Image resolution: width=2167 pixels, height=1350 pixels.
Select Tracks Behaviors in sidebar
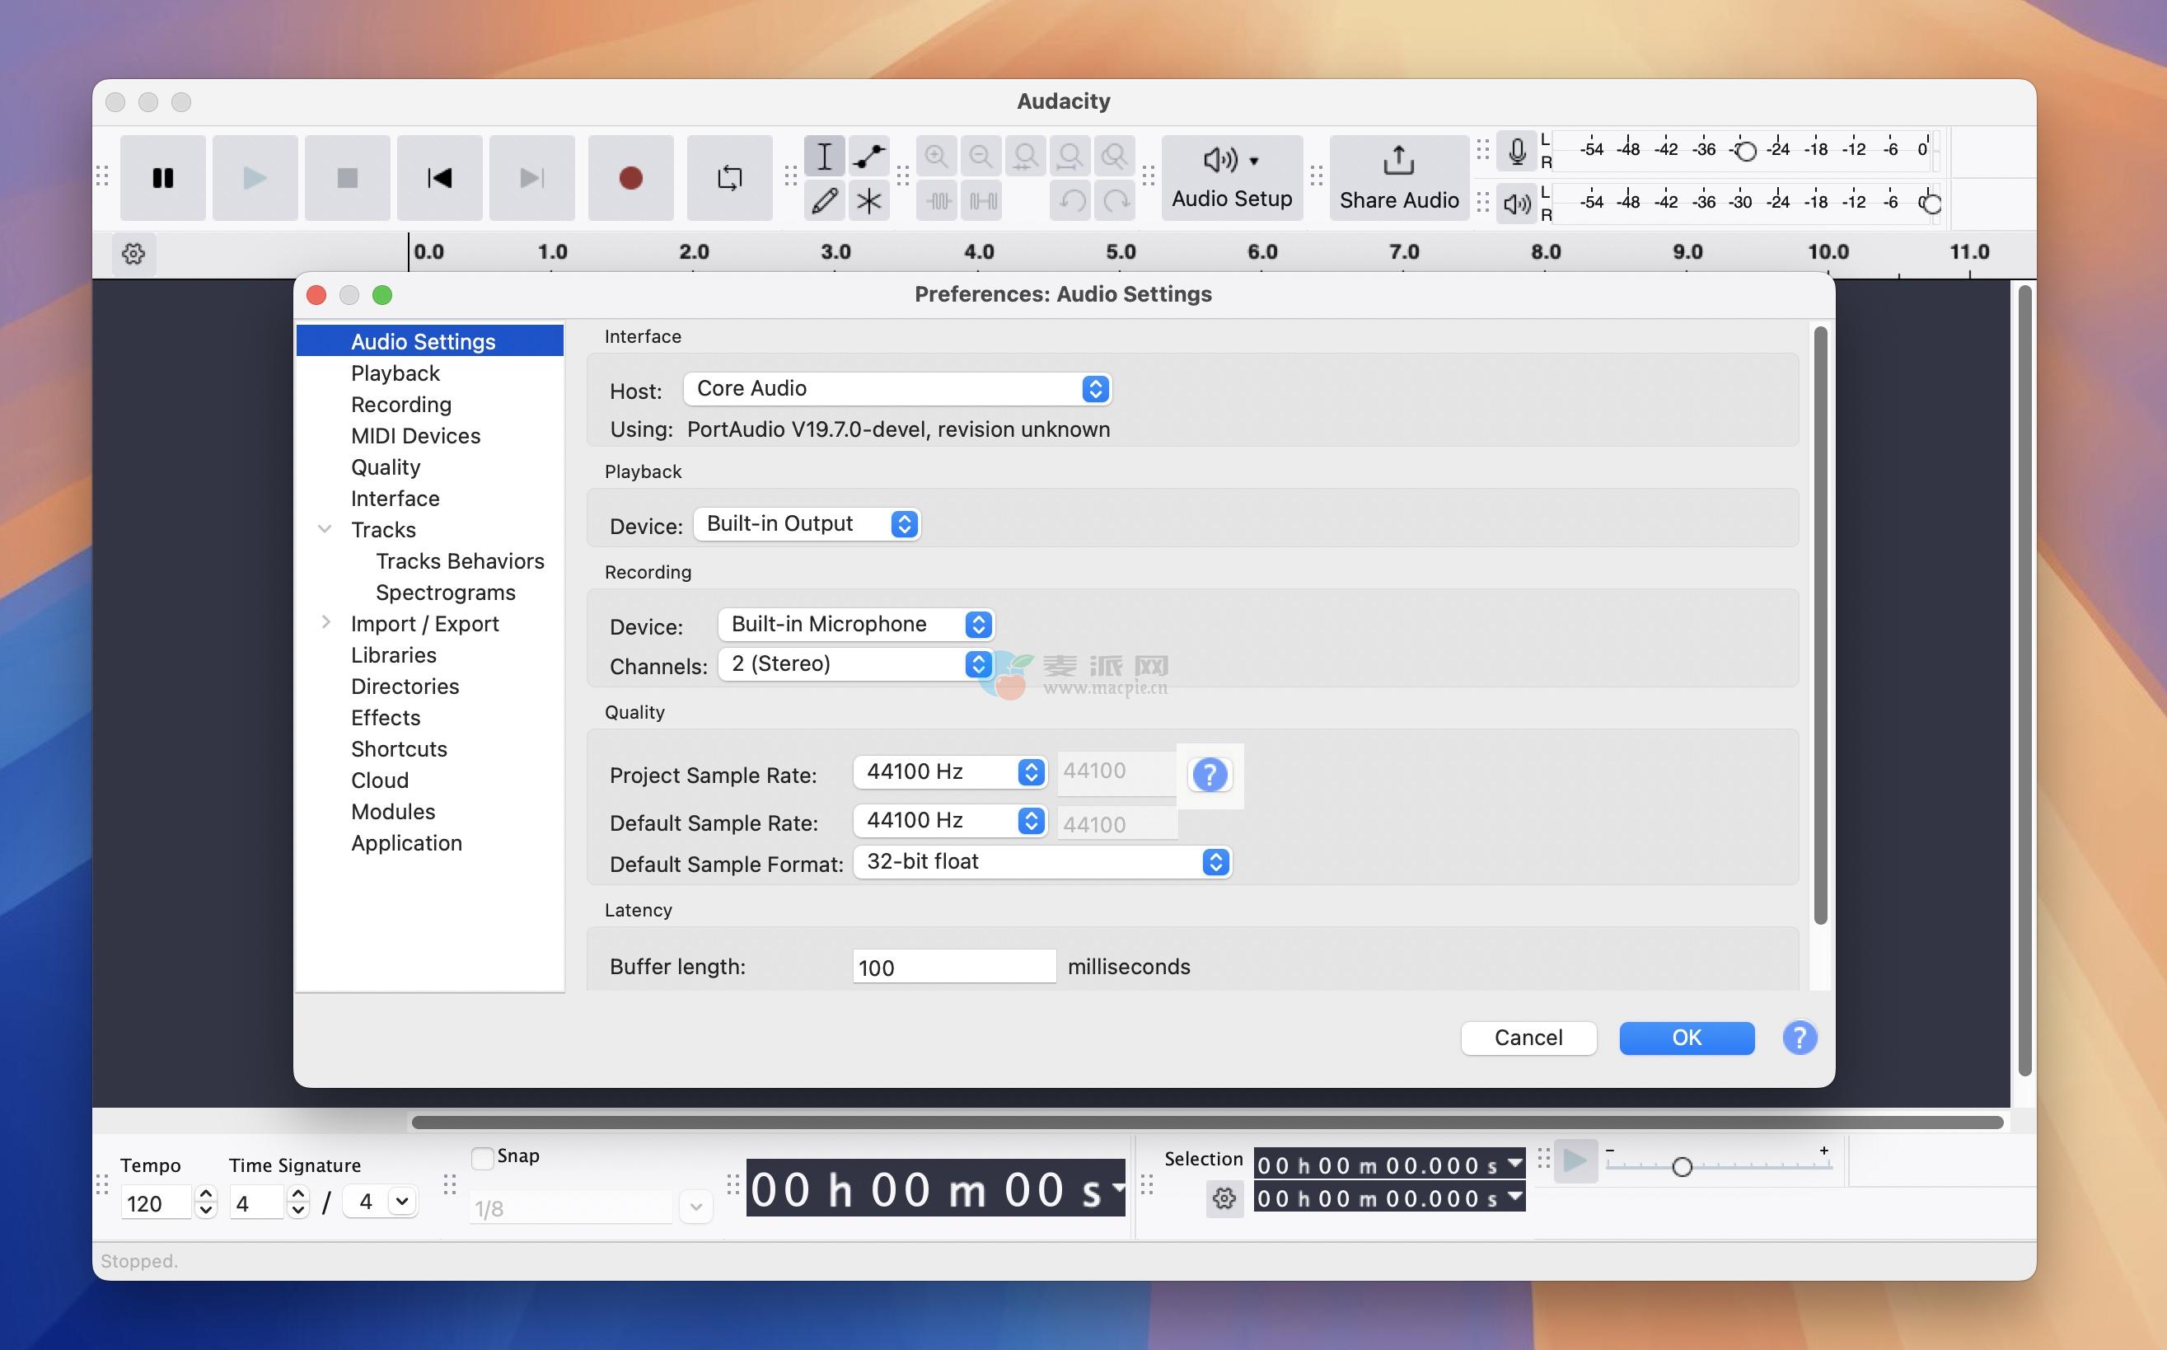(x=460, y=560)
